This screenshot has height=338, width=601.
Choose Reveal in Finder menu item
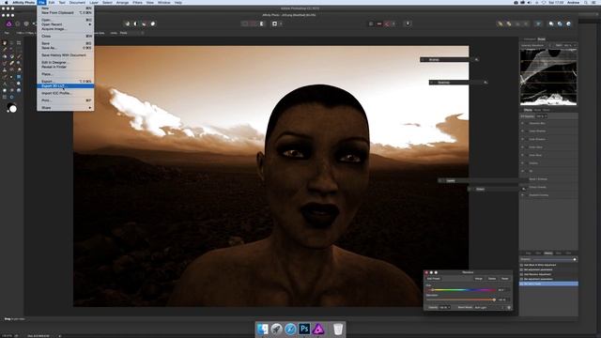pyautogui.click(x=66, y=67)
